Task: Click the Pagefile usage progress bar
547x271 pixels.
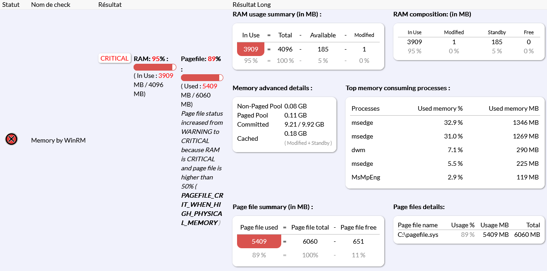Action: tap(202, 77)
